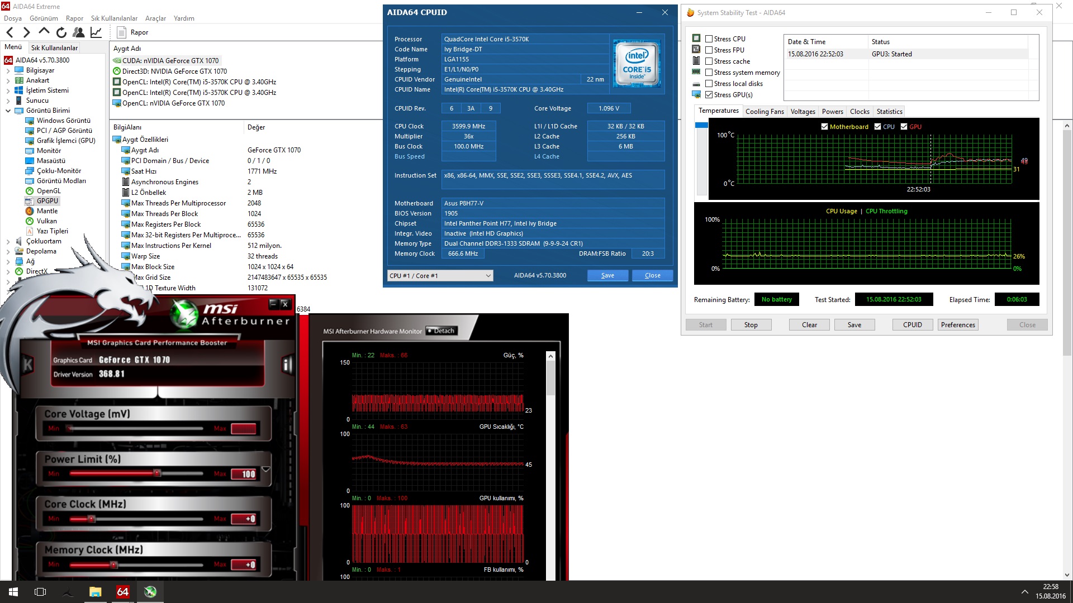Open File Explorer from the taskbar
The height and width of the screenshot is (603, 1073).
click(96, 592)
